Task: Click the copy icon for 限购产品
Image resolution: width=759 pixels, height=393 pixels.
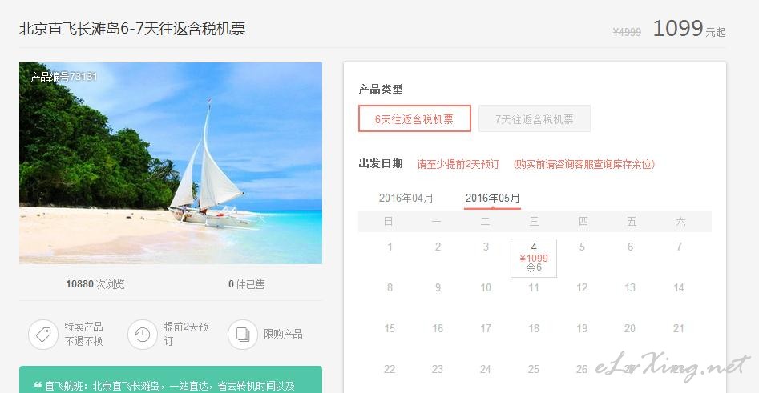Action: tap(243, 334)
